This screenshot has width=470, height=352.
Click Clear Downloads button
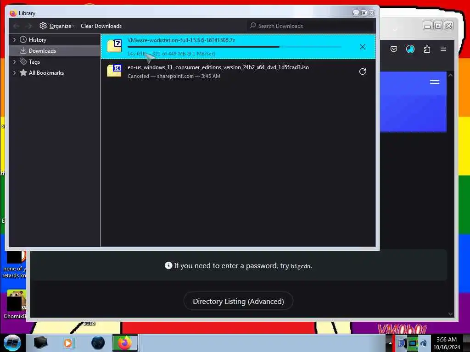[101, 26]
